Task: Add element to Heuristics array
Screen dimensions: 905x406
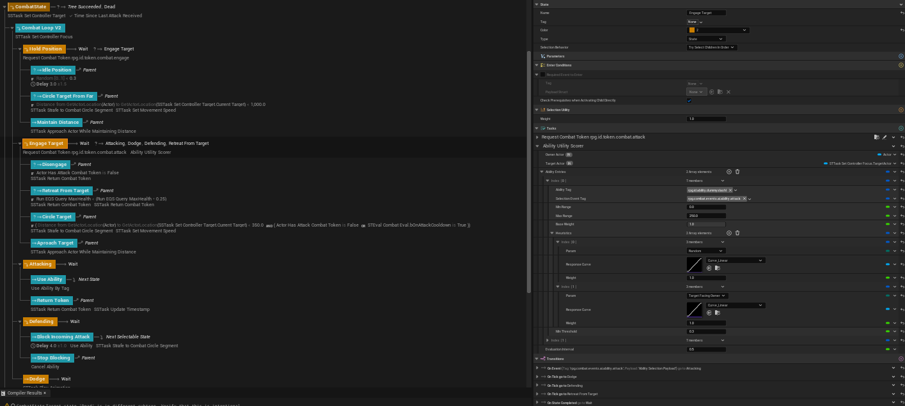Action: [x=729, y=233]
